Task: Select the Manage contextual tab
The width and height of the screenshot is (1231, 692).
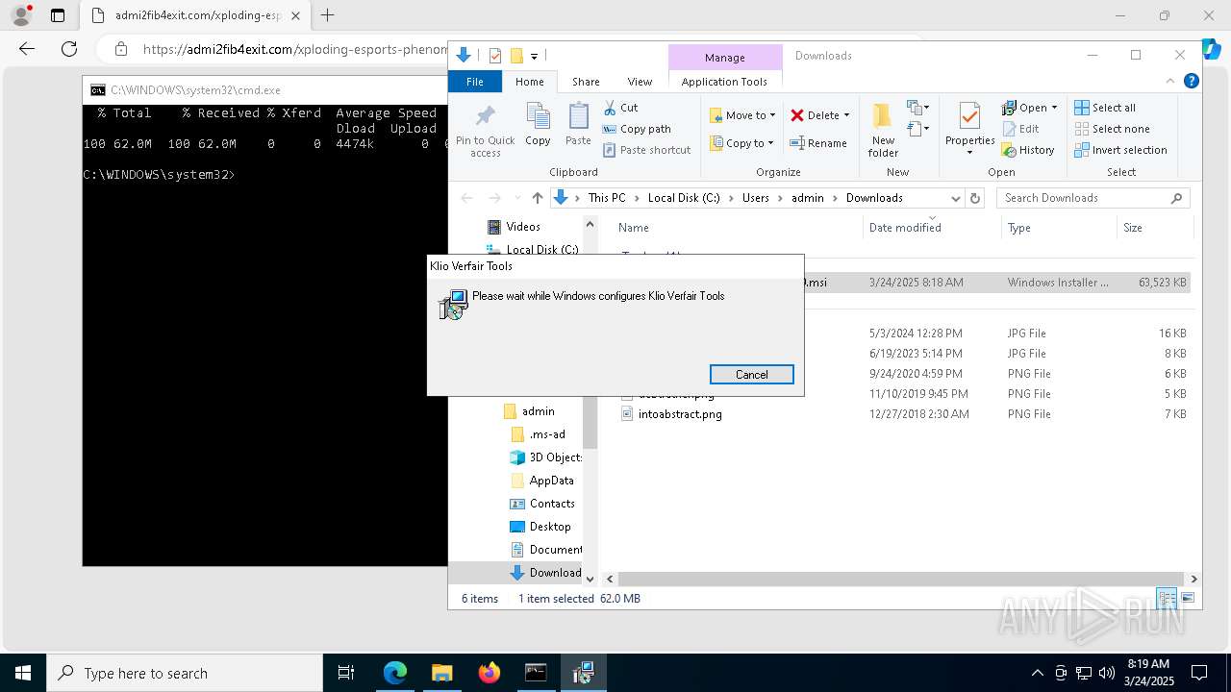Action: [x=724, y=57]
